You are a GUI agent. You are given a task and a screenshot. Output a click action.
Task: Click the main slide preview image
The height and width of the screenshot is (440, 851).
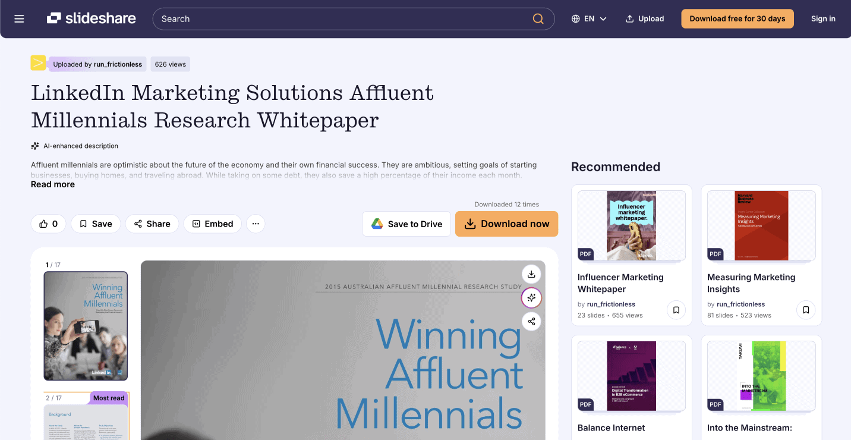tap(343, 350)
